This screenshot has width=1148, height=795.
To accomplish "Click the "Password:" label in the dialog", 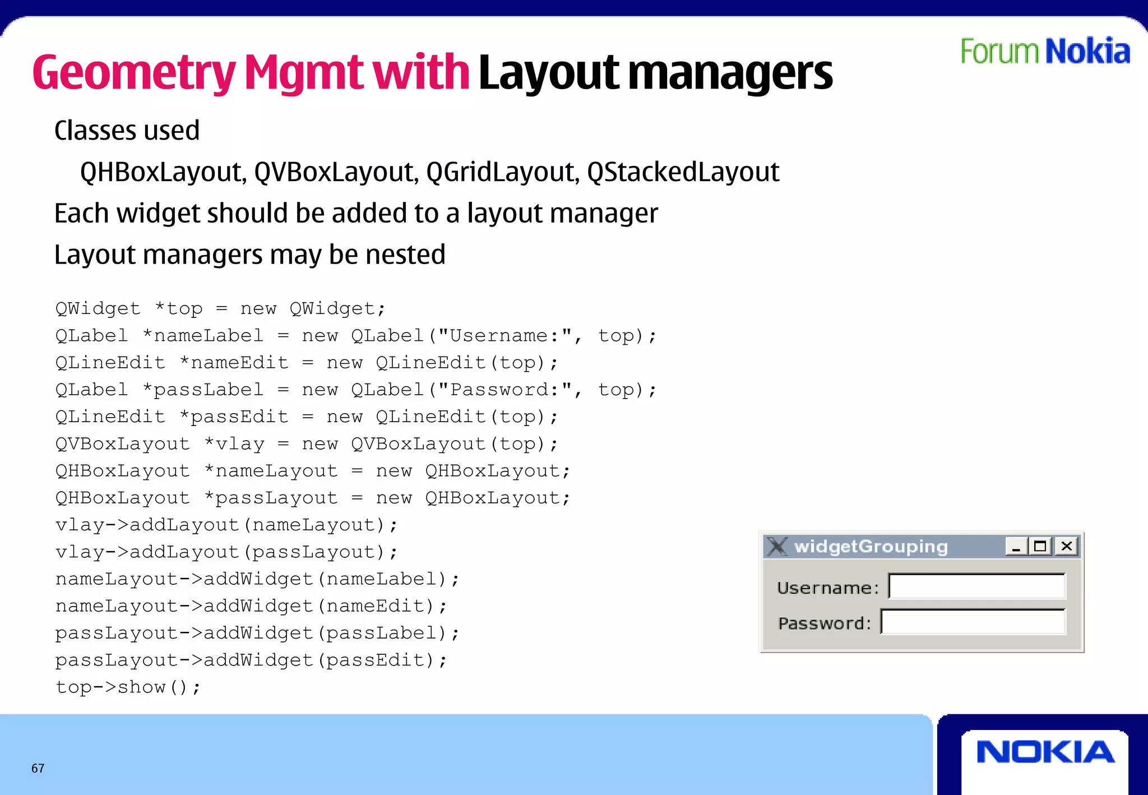I will 825,623.
